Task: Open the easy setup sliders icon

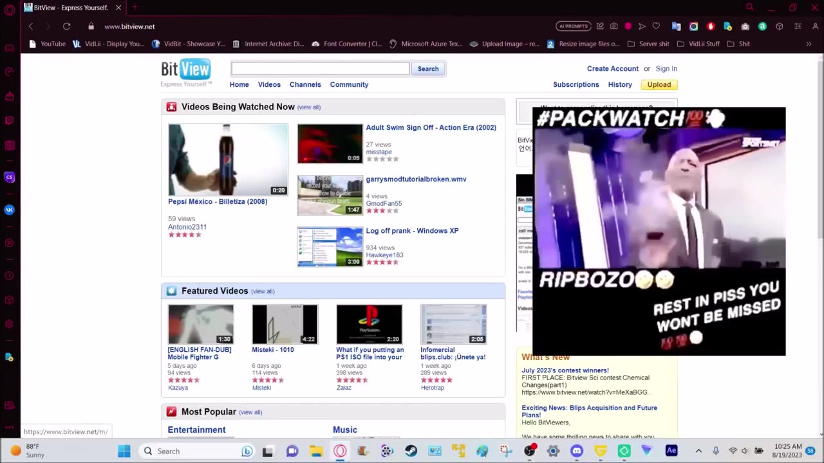Action: (798, 26)
